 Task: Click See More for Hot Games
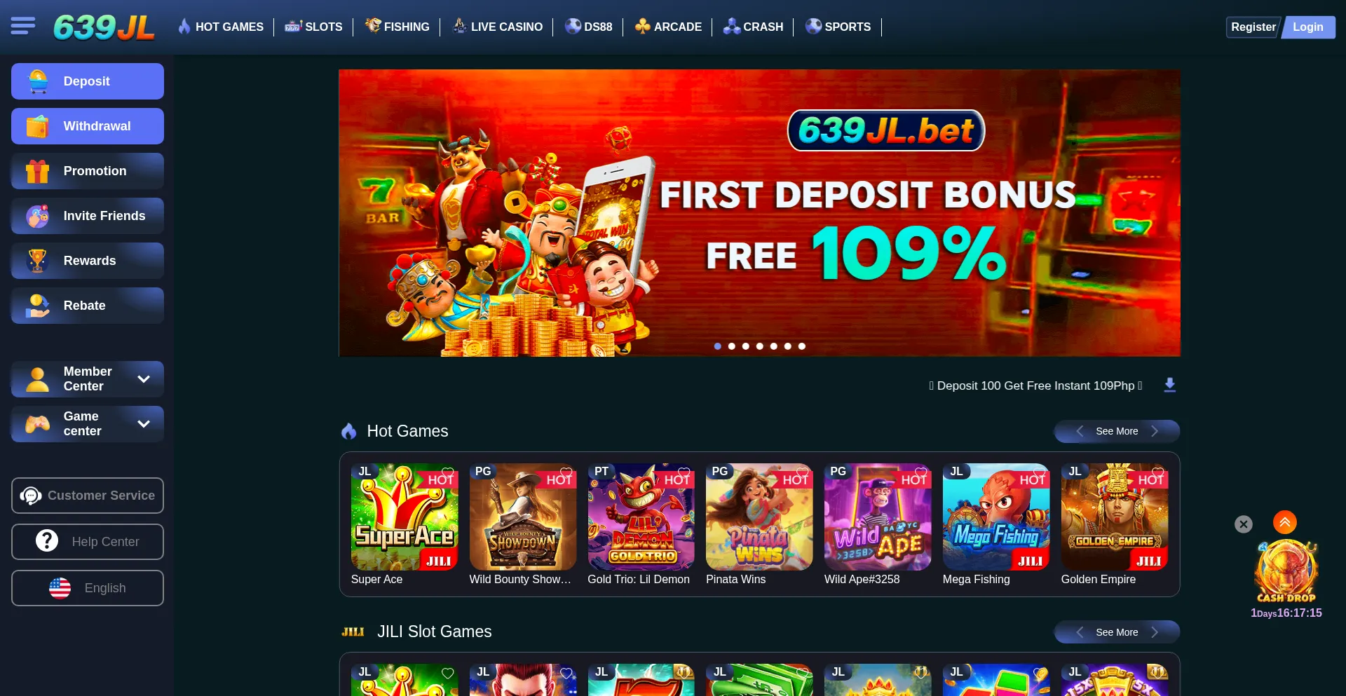click(1117, 431)
